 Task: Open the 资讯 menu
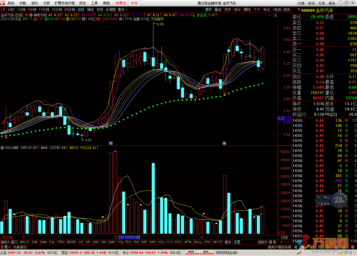pos(83,3)
